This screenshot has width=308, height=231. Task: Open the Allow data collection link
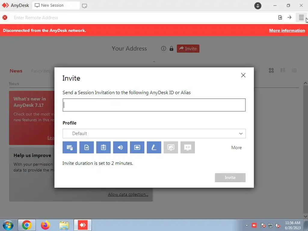point(128,194)
